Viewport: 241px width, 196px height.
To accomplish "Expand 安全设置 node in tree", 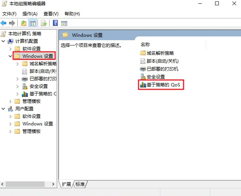I will click(x=18, y=86).
